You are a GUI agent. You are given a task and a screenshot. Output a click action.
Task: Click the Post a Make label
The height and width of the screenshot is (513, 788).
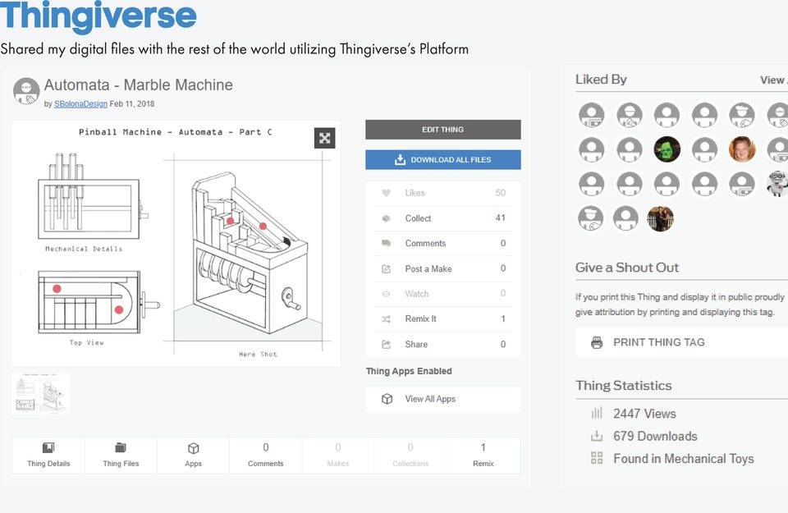(428, 268)
